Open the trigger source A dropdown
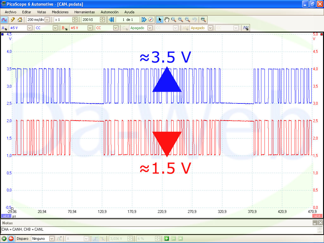 click(86, 239)
